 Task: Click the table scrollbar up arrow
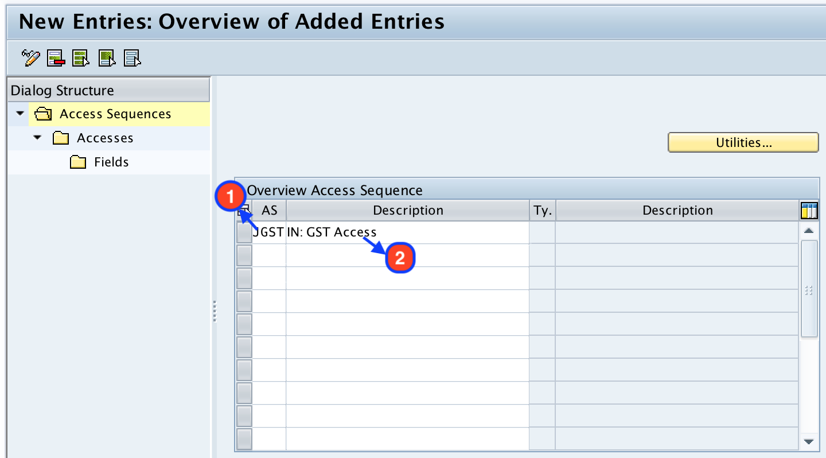pos(809,231)
